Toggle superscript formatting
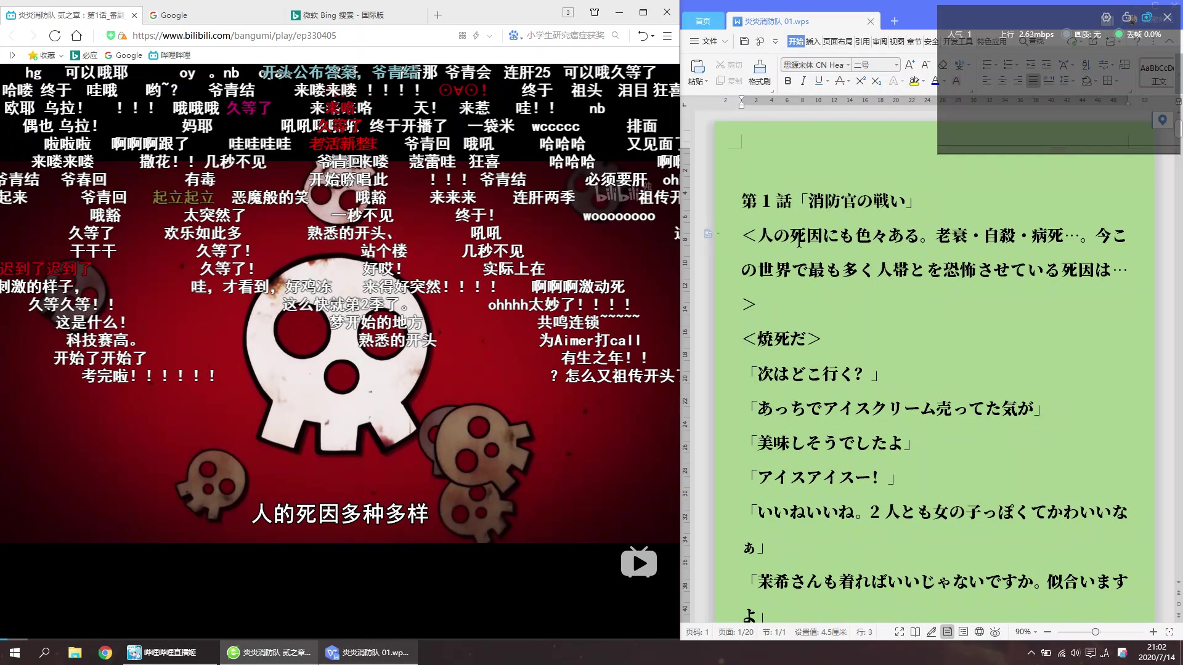The height and width of the screenshot is (665, 1183). pos(861,81)
